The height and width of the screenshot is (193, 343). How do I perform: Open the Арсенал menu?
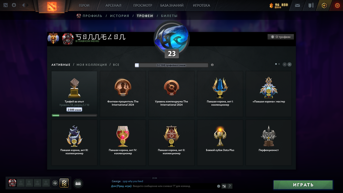113,5
